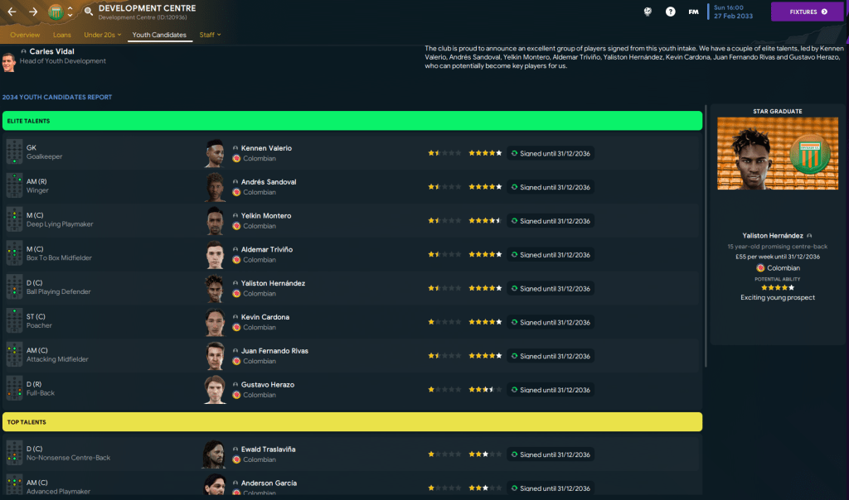Click Kennen Valerio's goalkeeper position pitch icon
Viewport: 849px width, 500px height.
pyautogui.click(x=14, y=152)
